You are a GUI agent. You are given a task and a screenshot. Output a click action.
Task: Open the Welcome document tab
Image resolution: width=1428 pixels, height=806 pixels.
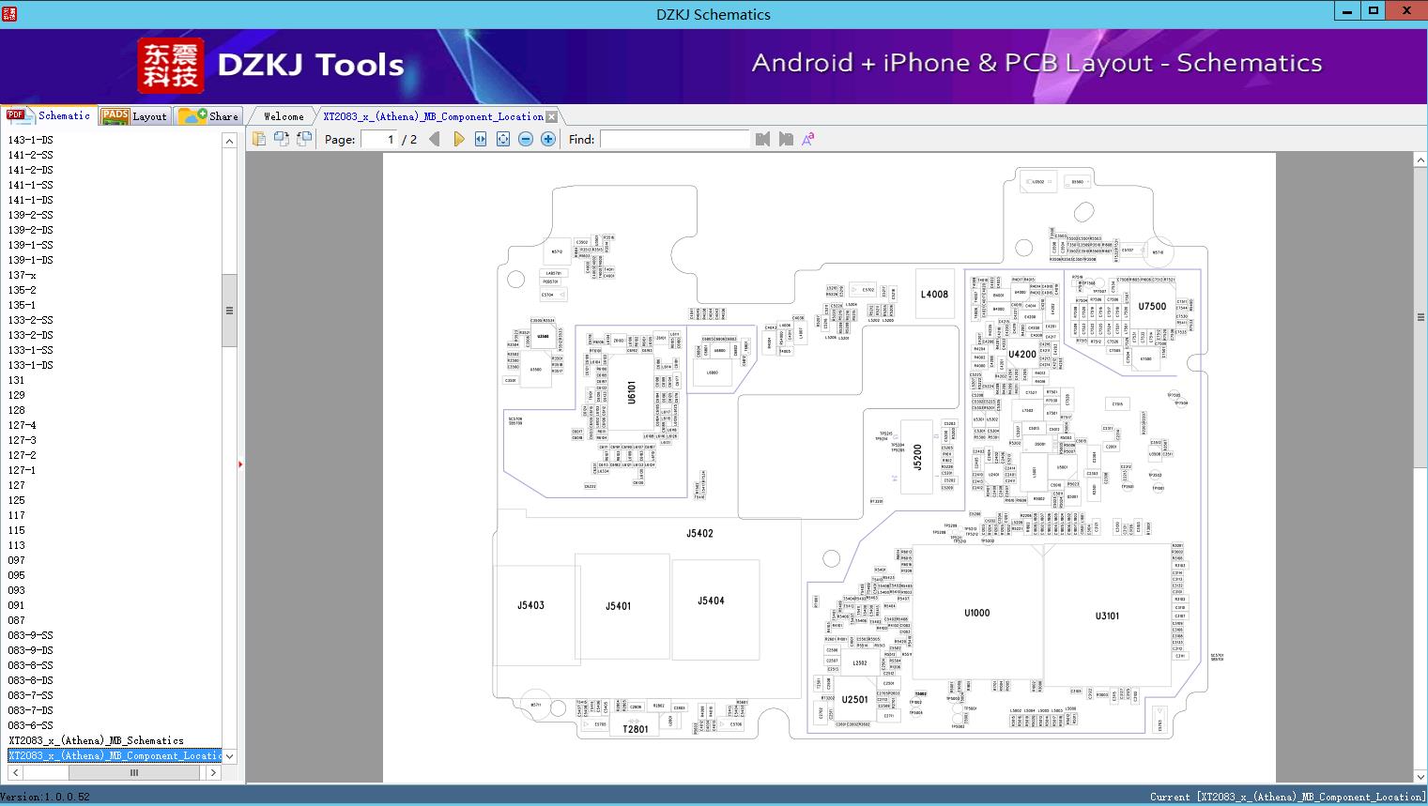tap(284, 116)
